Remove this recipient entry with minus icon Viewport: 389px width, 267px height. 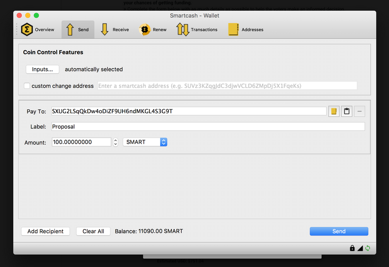(360, 111)
